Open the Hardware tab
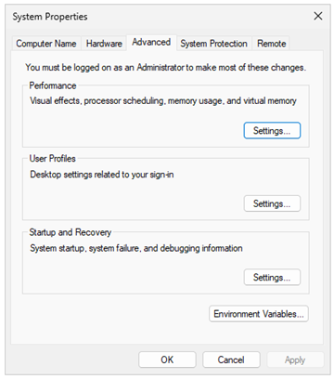This screenshot has height=379, width=334. [104, 44]
